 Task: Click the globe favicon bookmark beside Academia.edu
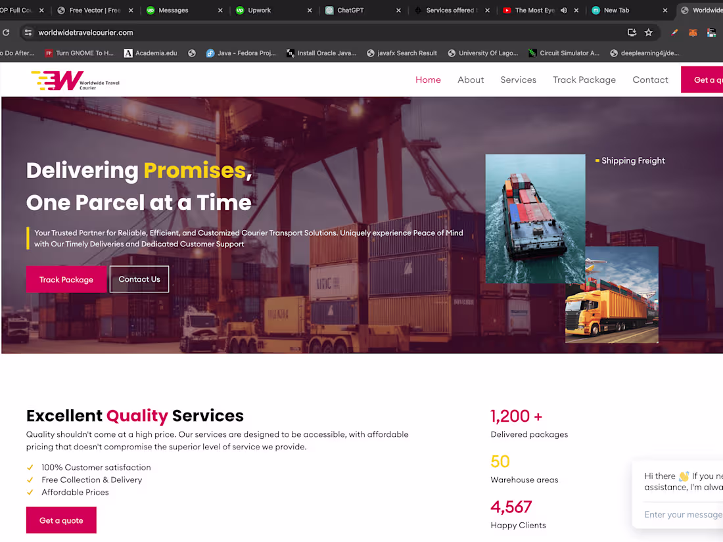point(191,53)
